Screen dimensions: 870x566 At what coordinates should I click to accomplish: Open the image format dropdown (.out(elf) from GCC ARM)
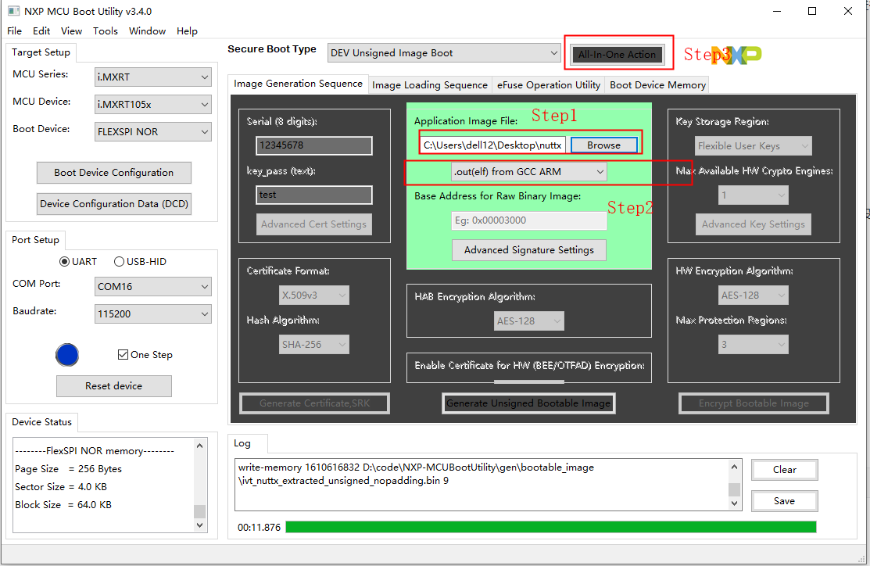click(528, 171)
